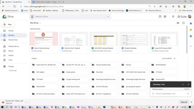Reverse sort direction arrow next to Last modified
Screen dimensions: 194x109
[175, 58]
